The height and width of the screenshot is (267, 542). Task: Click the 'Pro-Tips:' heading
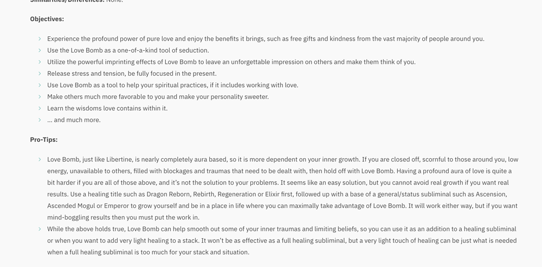(44, 140)
